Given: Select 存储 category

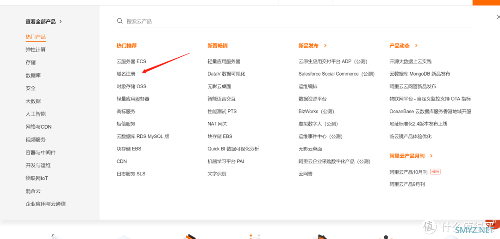Looking at the screenshot, I should coord(31,63).
